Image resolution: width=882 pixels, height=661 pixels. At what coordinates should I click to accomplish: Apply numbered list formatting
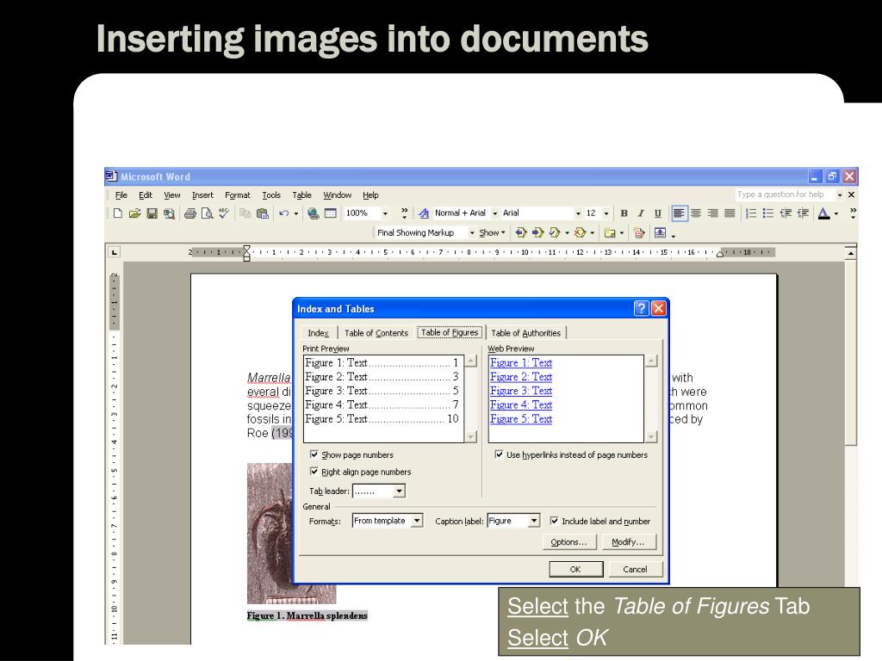pyautogui.click(x=751, y=213)
